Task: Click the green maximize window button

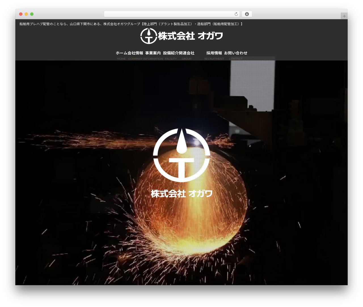Action: point(32,14)
